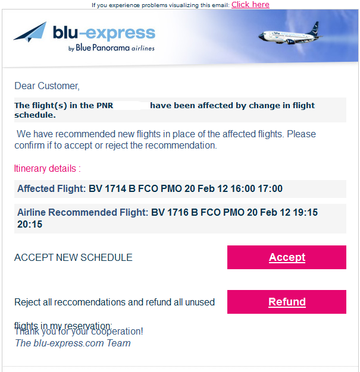Click the 'by Blue Panorama airlines' tagline

pyautogui.click(x=111, y=48)
